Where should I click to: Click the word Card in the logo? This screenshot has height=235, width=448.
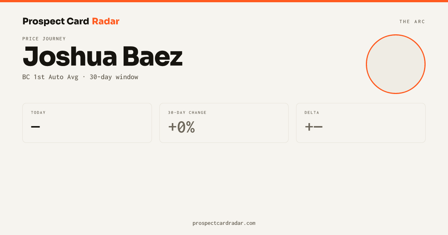[78, 21]
